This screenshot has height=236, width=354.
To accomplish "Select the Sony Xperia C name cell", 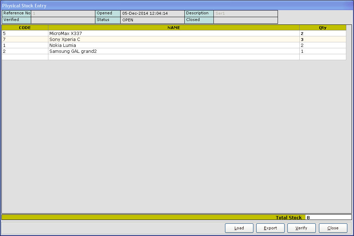I will tap(174, 40).
